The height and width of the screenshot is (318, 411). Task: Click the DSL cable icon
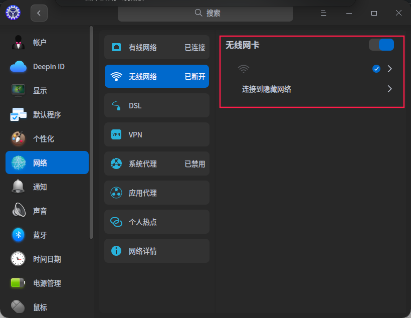tap(116, 105)
